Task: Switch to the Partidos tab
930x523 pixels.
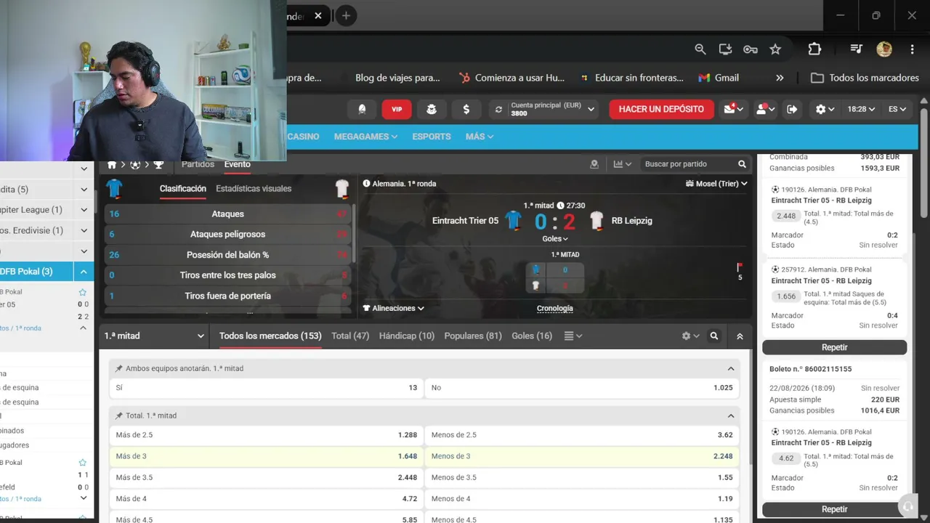Action: point(198,164)
